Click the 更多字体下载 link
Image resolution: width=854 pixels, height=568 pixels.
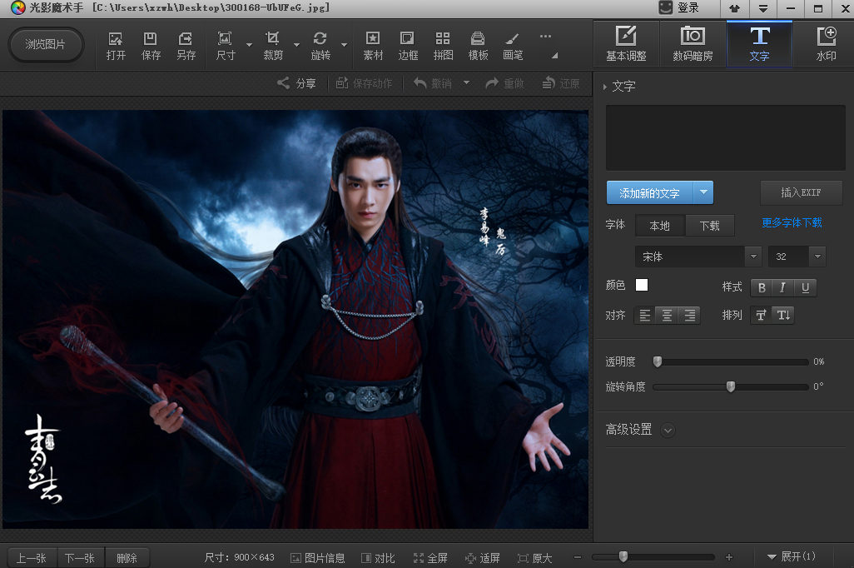pyautogui.click(x=792, y=223)
